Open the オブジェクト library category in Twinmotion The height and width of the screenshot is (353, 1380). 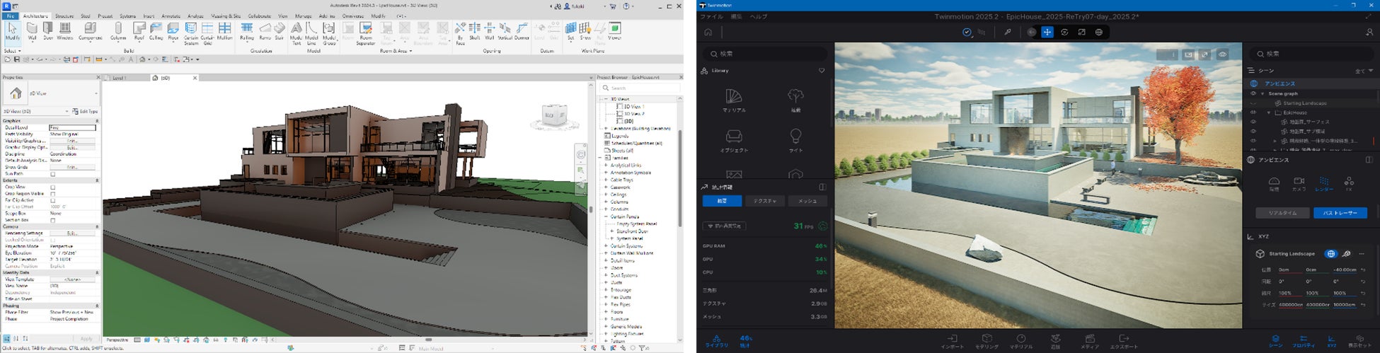pos(734,140)
